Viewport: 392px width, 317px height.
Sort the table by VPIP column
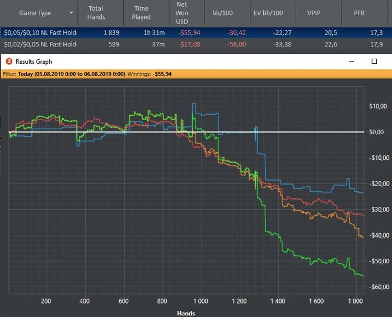coord(314,13)
